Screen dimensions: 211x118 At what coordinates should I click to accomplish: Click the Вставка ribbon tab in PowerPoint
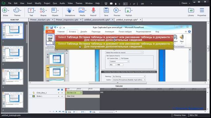pyautogui.click(x=73, y=32)
